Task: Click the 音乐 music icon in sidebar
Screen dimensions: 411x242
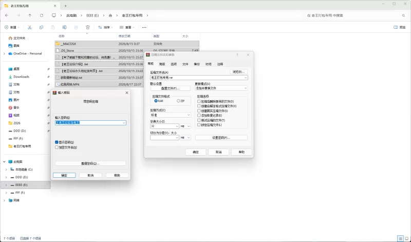Action: pos(10,107)
